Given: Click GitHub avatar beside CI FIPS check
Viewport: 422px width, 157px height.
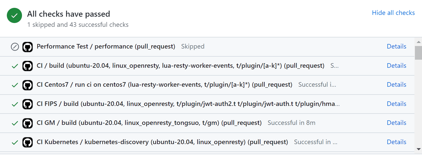Looking at the screenshot, I should [x=28, y=104].
